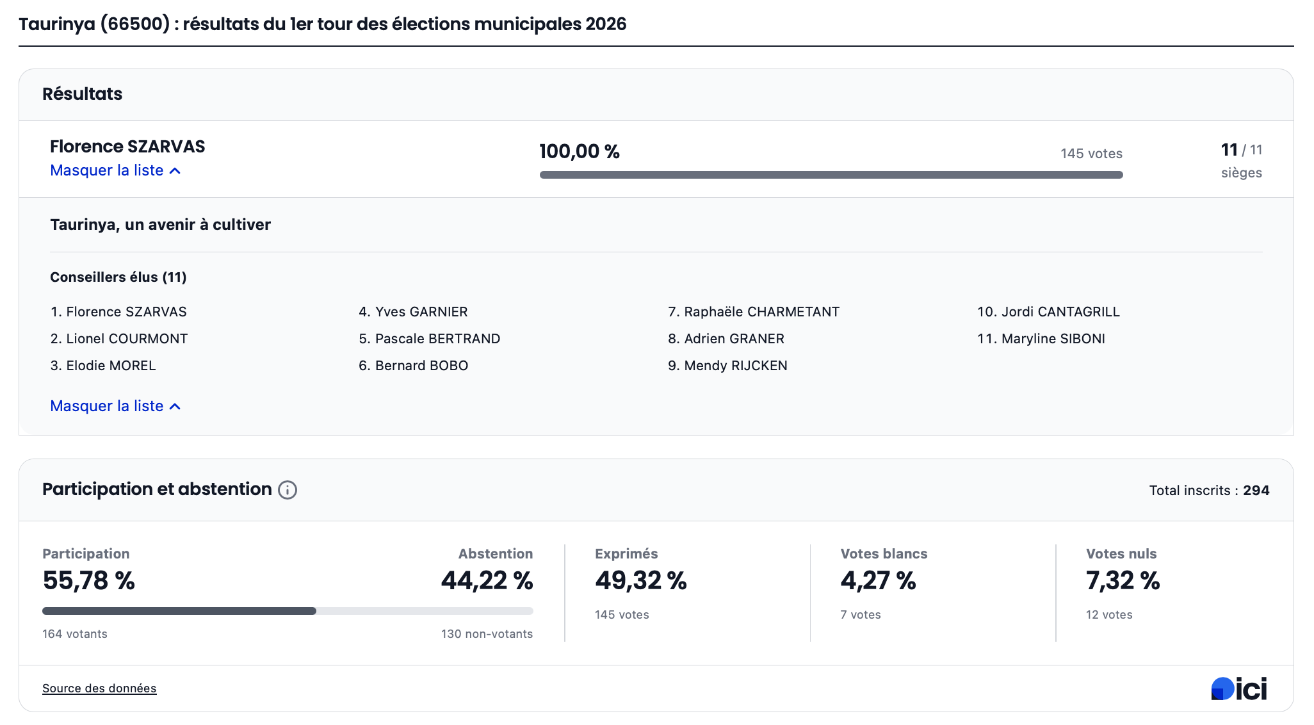The image size is (1314, 725).
Task: Collapse list via bottom Masquer la liste chevron
Action: 175,407
